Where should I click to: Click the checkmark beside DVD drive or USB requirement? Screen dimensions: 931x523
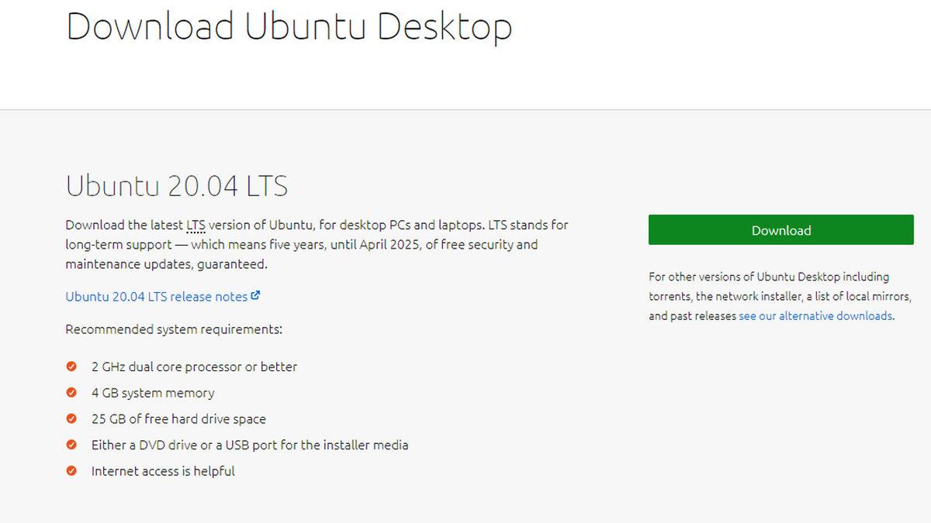point(71,445)
